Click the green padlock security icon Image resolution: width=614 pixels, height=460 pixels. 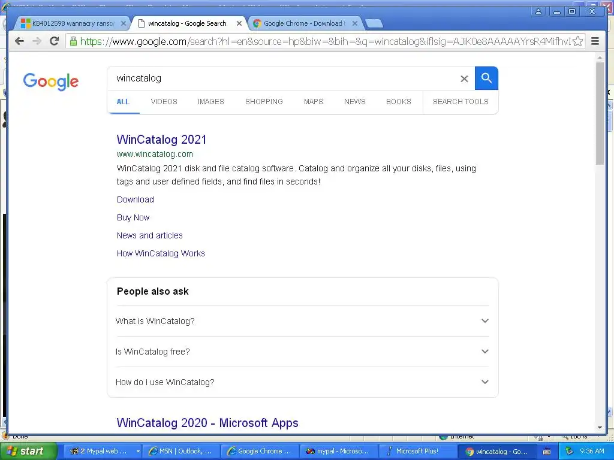[x=73, y=41]
